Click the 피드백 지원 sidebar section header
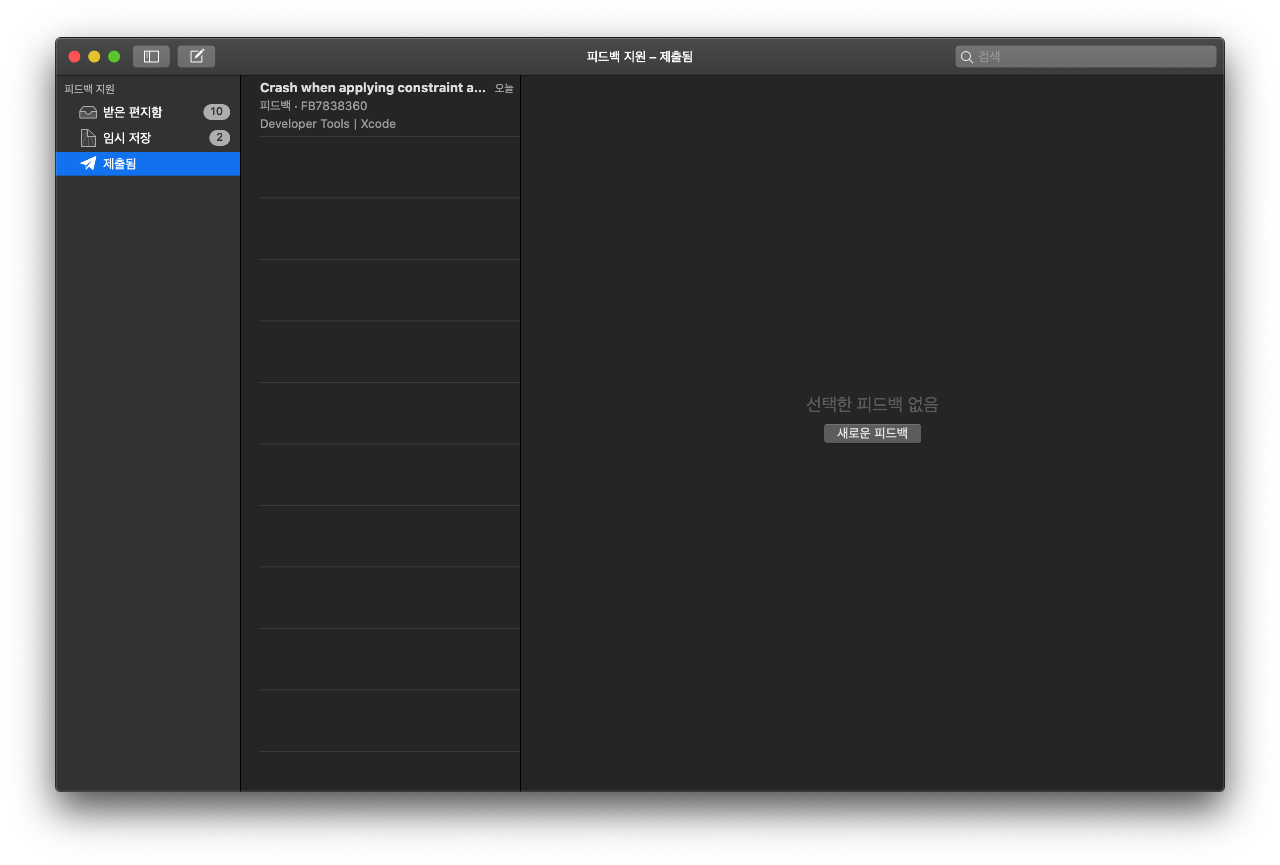Screen dimensions: 1280x865 [89, 89]
